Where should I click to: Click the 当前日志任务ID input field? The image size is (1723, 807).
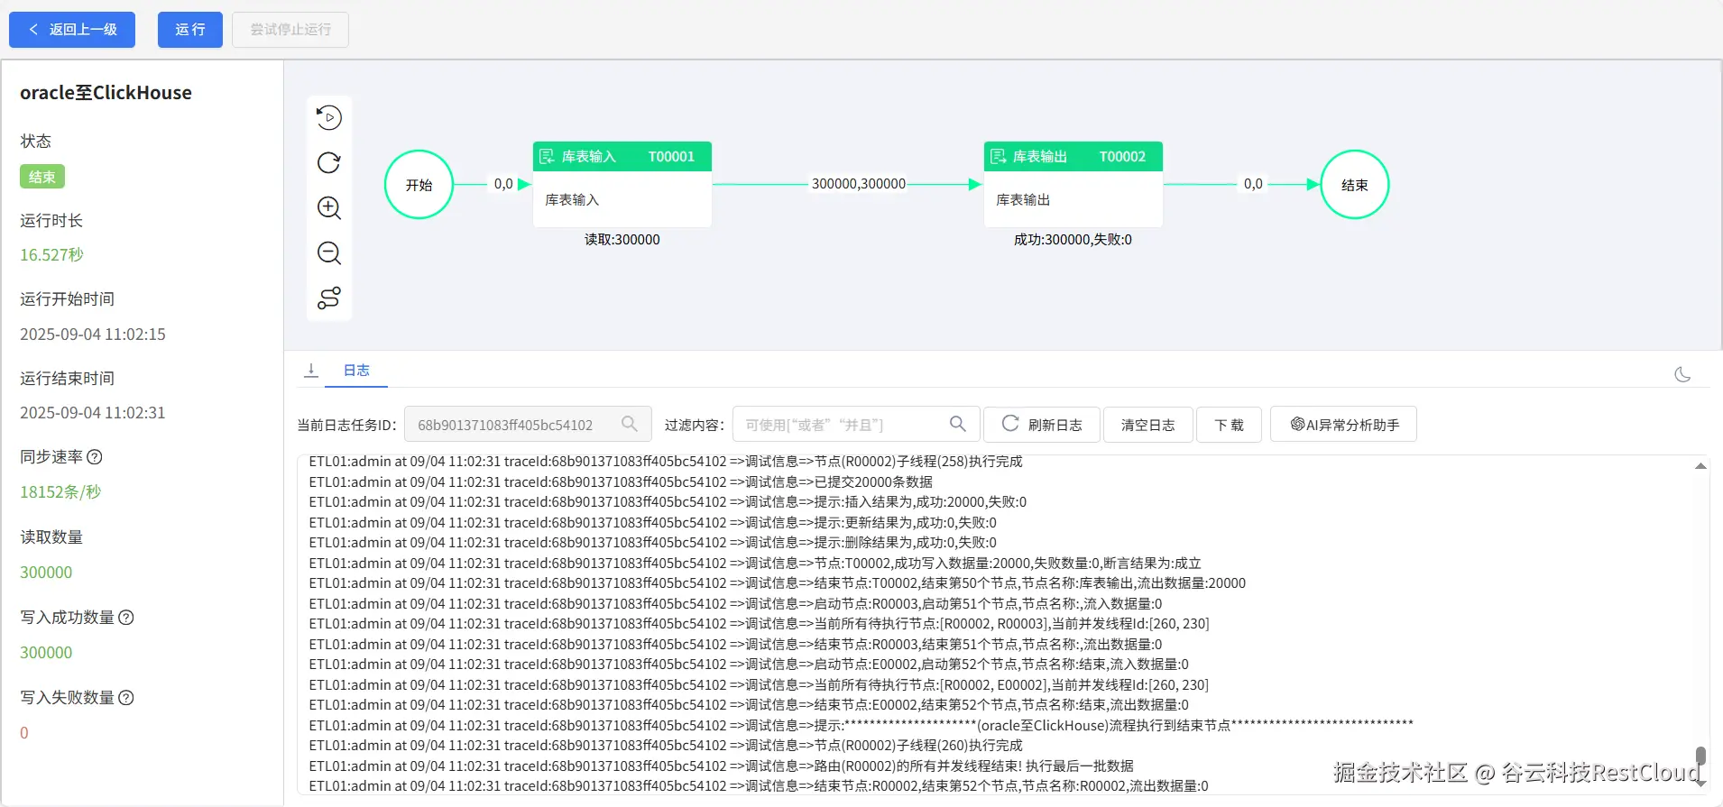point(528,425)
